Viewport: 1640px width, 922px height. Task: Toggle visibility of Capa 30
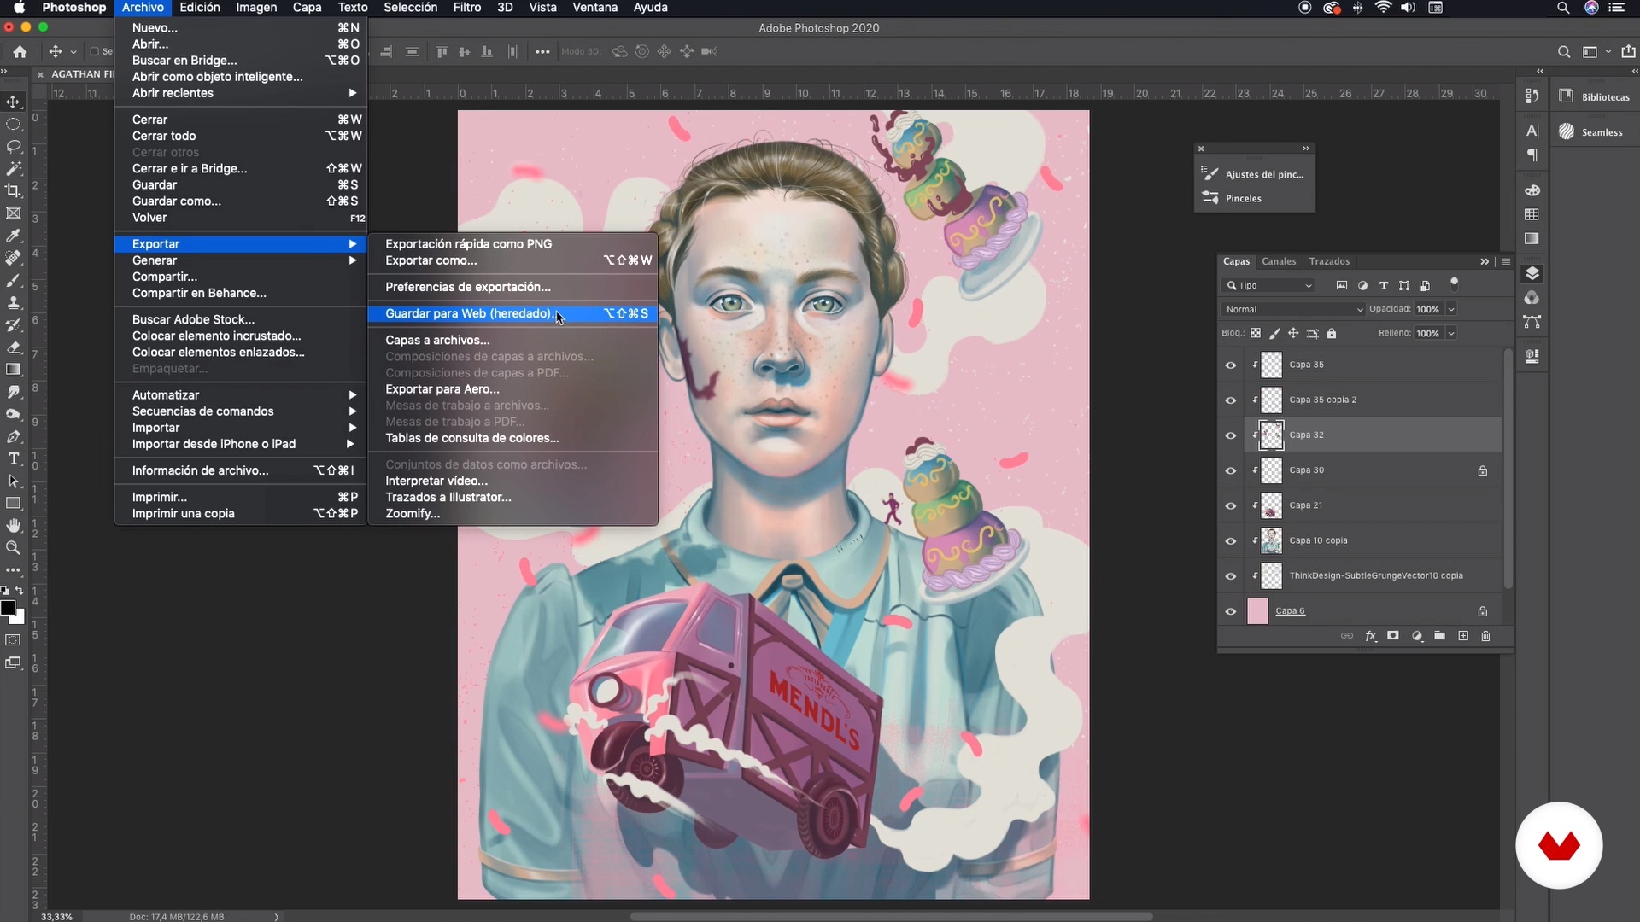1231,470
